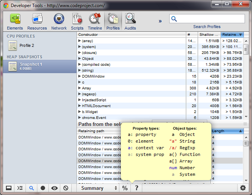Viewport: 252px width, 195px height.
Task: Click the Profile 2 icon in CPU Profiles
Action: click(13, 46)
